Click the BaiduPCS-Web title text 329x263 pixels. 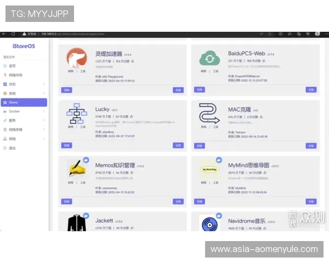coord(247,54)
